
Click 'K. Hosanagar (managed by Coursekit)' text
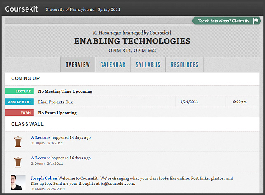tap(132, 32)
